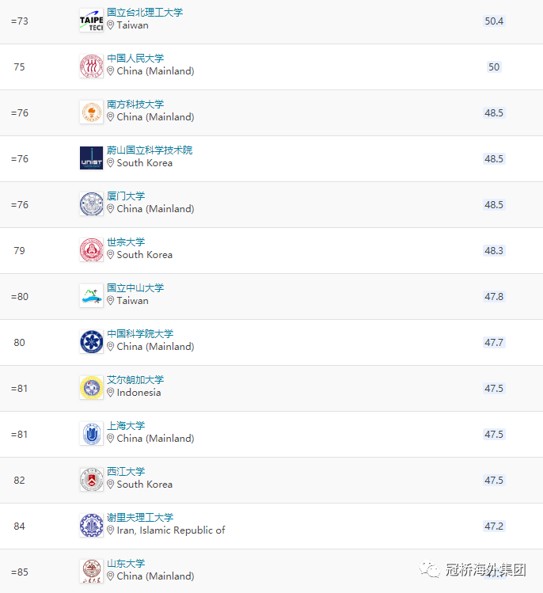Image resolution: width=543 pixels, height=593 pixels.
Task: Open the 谢里夫理工大学 link
Action: [x=140, y=517]
